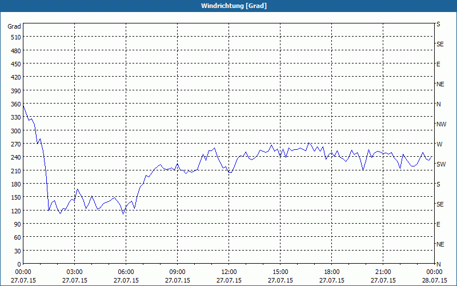Click the NW compass label on right axis

coord(441,124)
